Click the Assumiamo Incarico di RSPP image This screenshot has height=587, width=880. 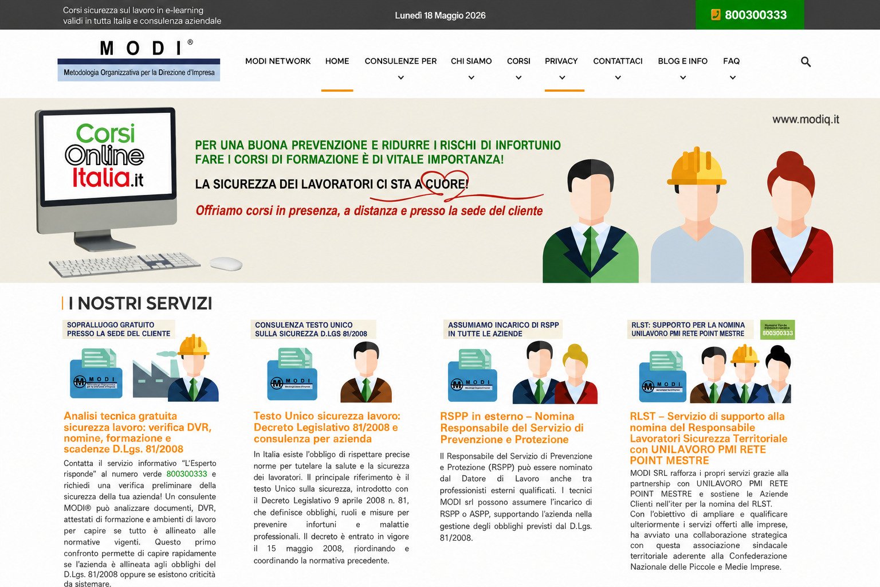click(x=521, y=361)
